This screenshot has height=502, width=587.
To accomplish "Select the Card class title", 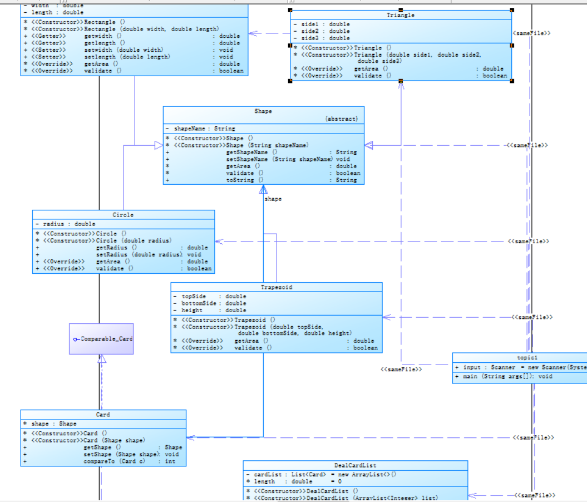I will click(x=103, y=415).
